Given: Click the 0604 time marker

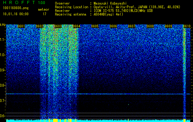Looking at the screenshot, I should pos(76,26).
